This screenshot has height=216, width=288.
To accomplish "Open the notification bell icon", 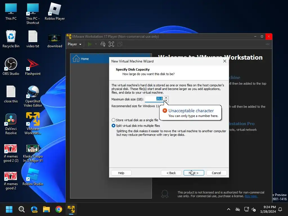I will (x=280, y=209).
